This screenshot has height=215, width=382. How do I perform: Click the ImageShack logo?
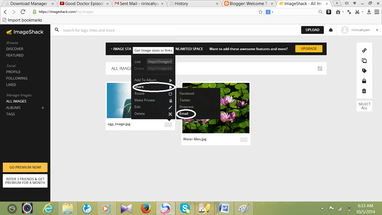pyautogui.click(x=25, y=32)
